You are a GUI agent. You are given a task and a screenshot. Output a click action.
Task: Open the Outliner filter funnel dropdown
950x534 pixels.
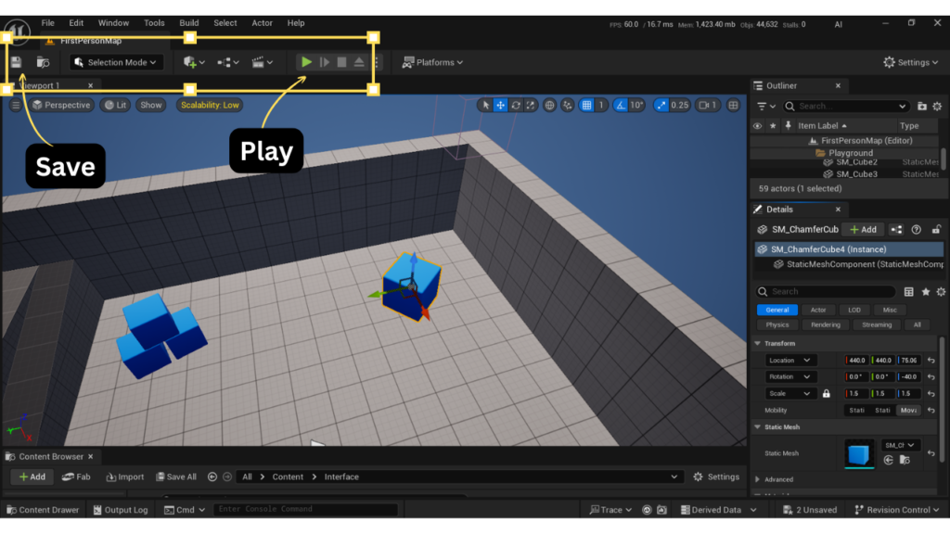coord(765,106)
